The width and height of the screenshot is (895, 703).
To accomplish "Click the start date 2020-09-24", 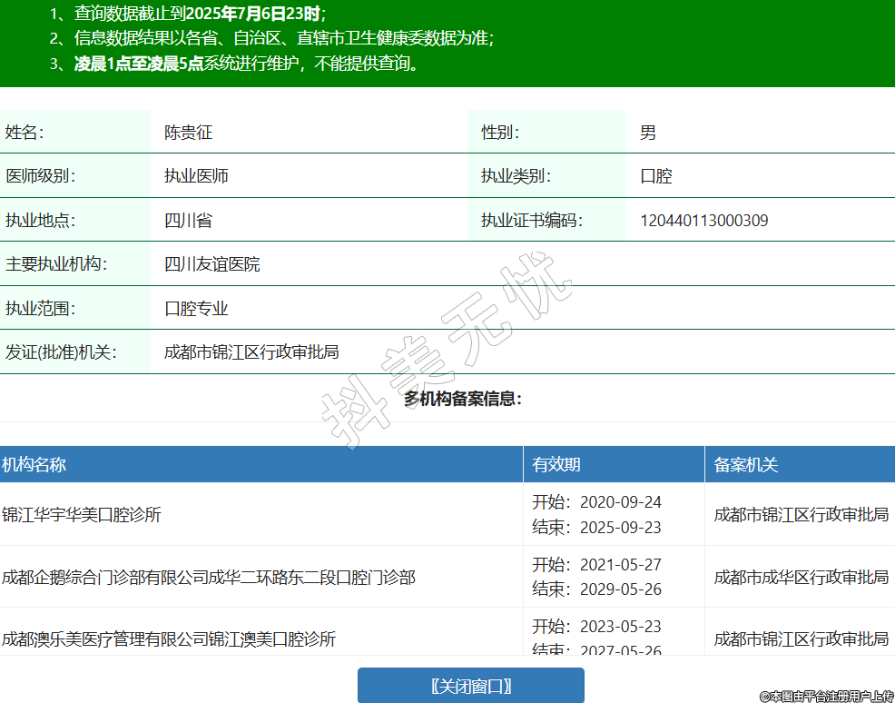I will click(x=620, y=502).
